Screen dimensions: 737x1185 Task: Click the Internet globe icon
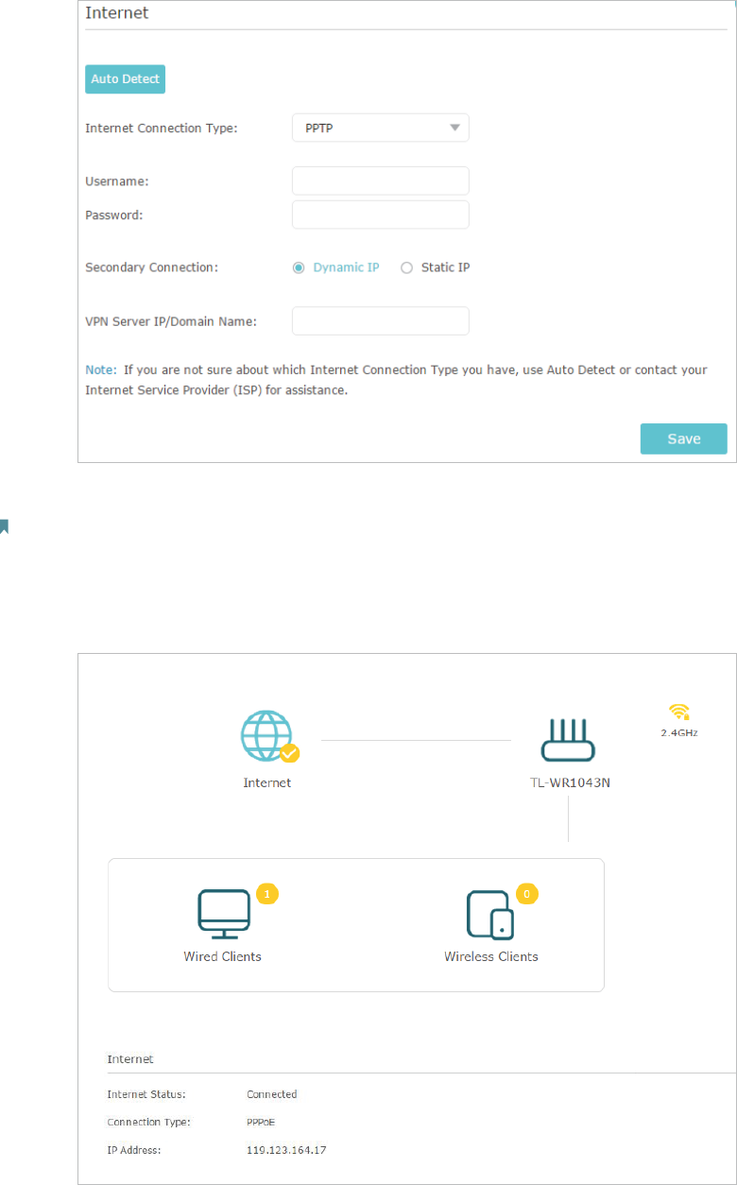pyautogui.click(x=267, y=737)
